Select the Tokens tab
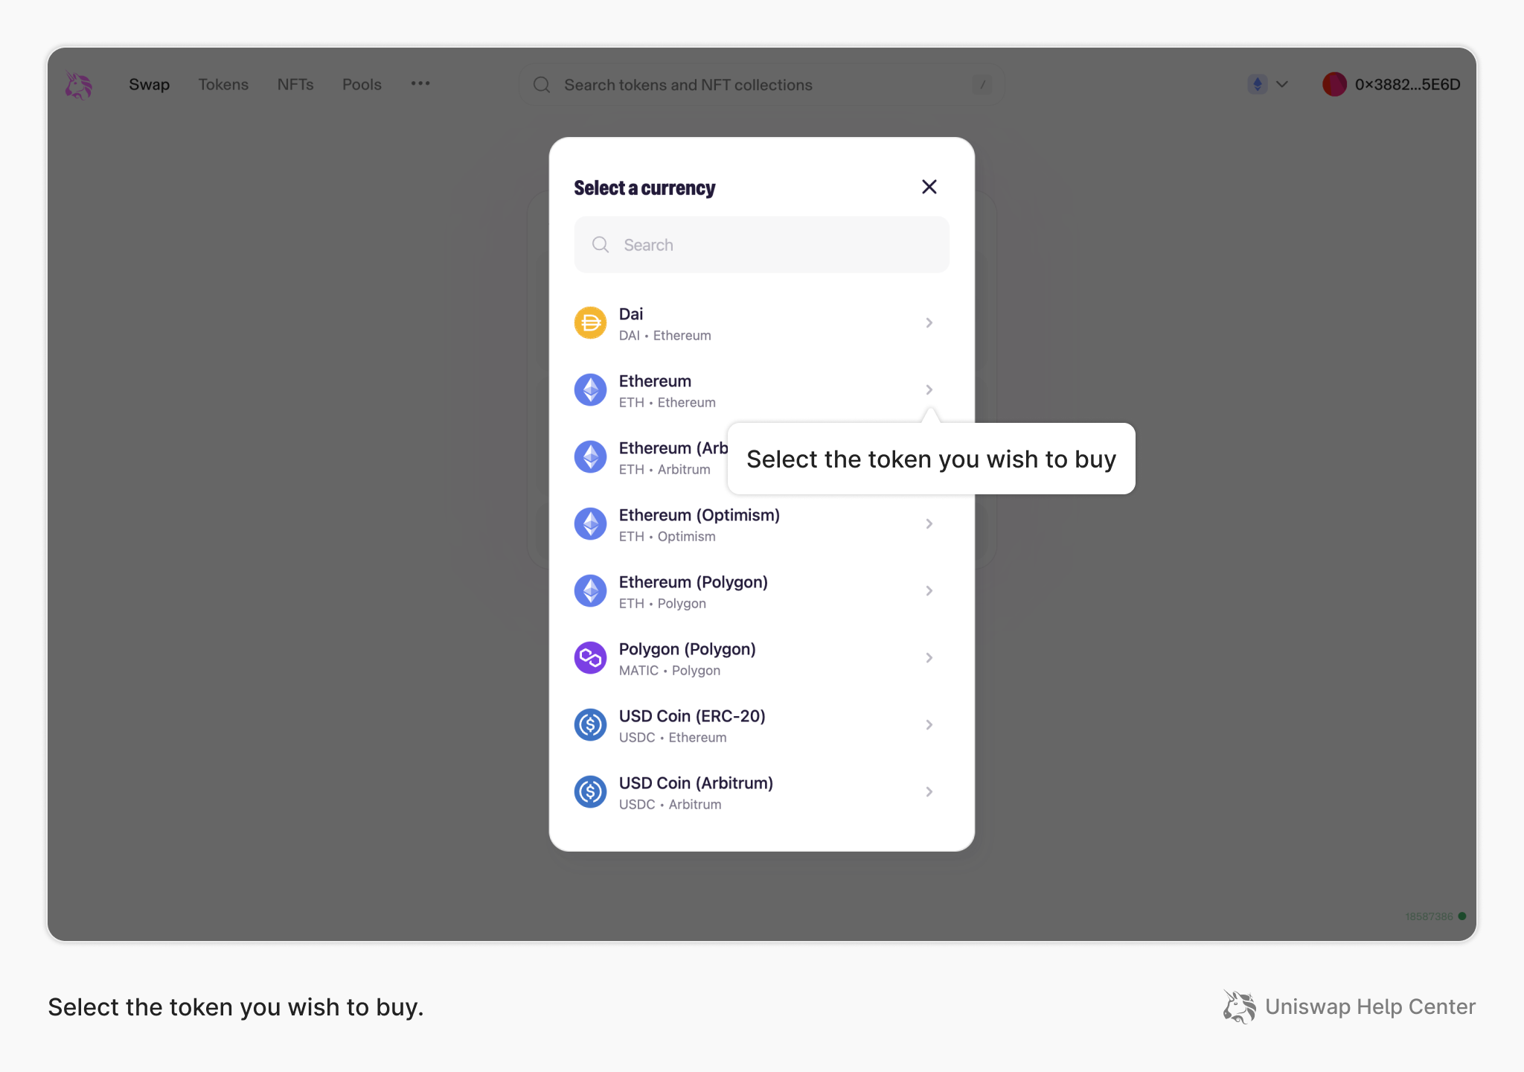Screen dimensions: 1524x1072 [222, 85]
